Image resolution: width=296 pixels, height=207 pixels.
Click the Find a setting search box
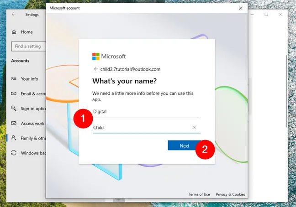[x=28, y=47]
